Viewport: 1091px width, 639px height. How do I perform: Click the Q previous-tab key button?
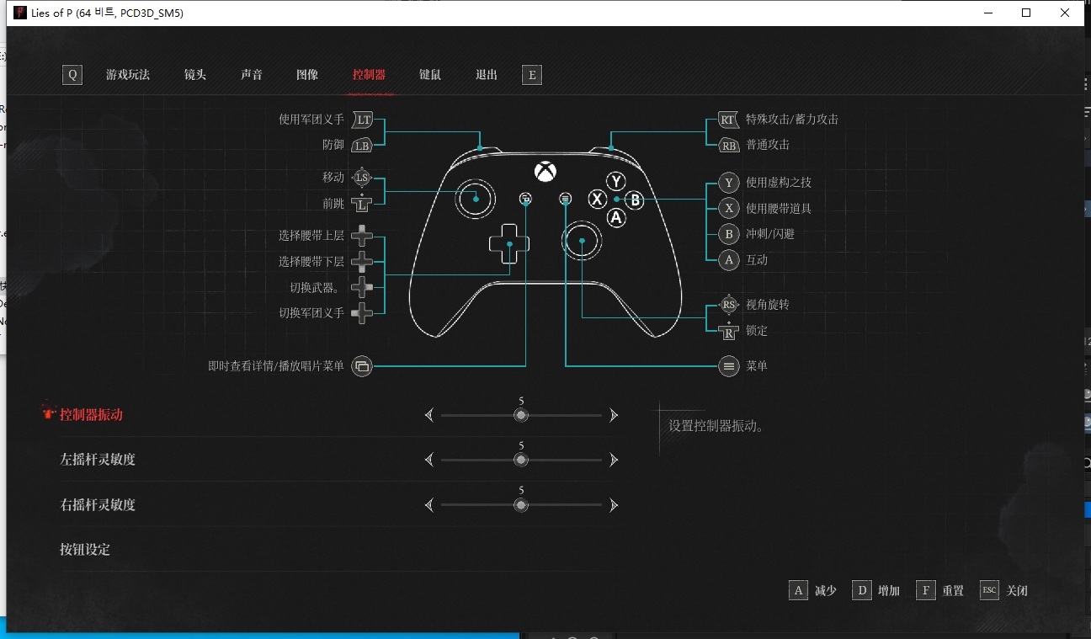click(72, 75)
